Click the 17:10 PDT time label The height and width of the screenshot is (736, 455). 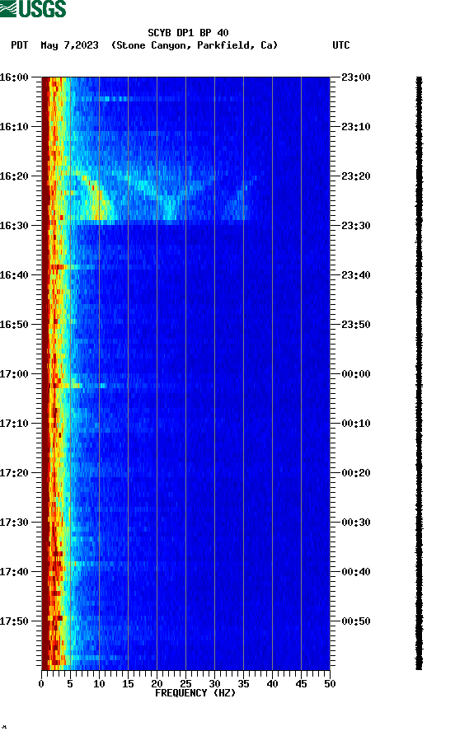(x=14, y=424)
